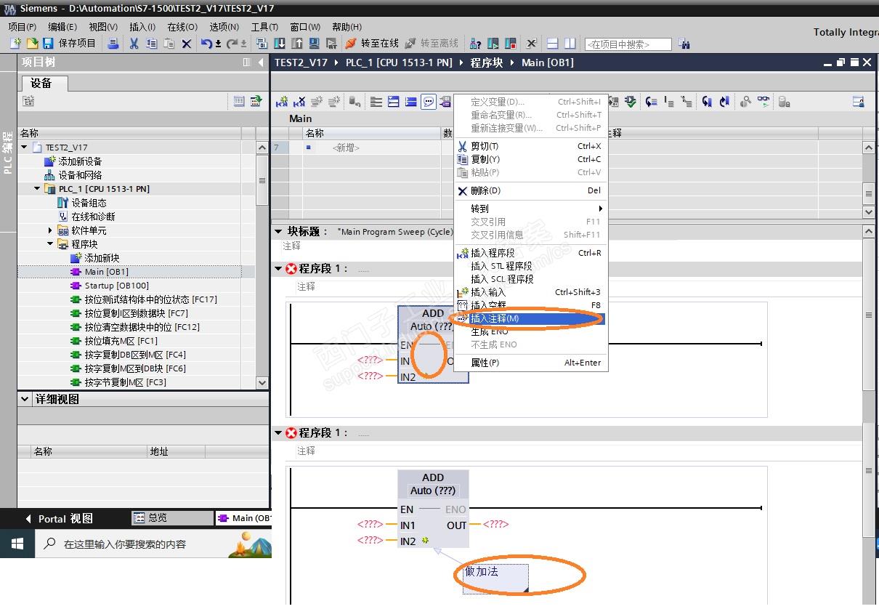Select 删除(D) in the context menu

pyautogui.click(x=530, y=190)
